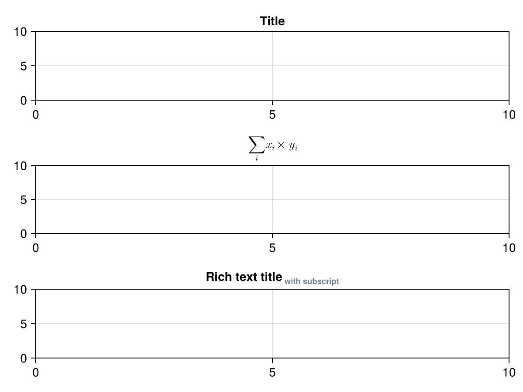Click bottom plot's x-axis tick label 10
The width and height of the screenshot is (523, 392).
[509, 372]
